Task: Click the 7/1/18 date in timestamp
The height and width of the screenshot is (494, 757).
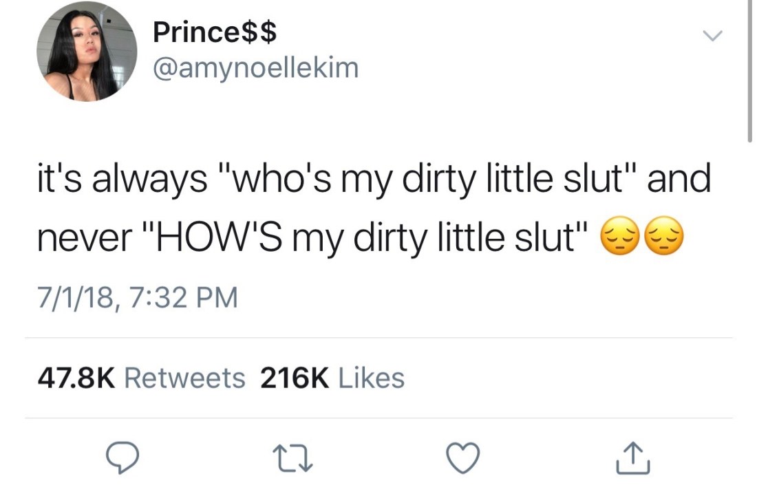Action: 77,298
